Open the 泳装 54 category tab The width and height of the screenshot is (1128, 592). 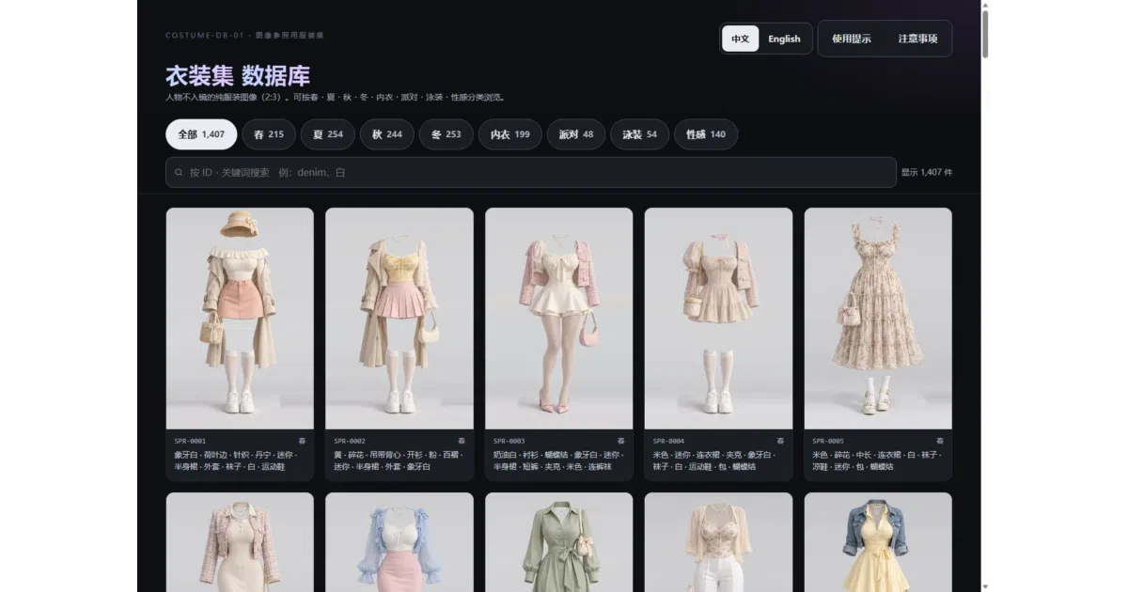(x=640, y=134)
